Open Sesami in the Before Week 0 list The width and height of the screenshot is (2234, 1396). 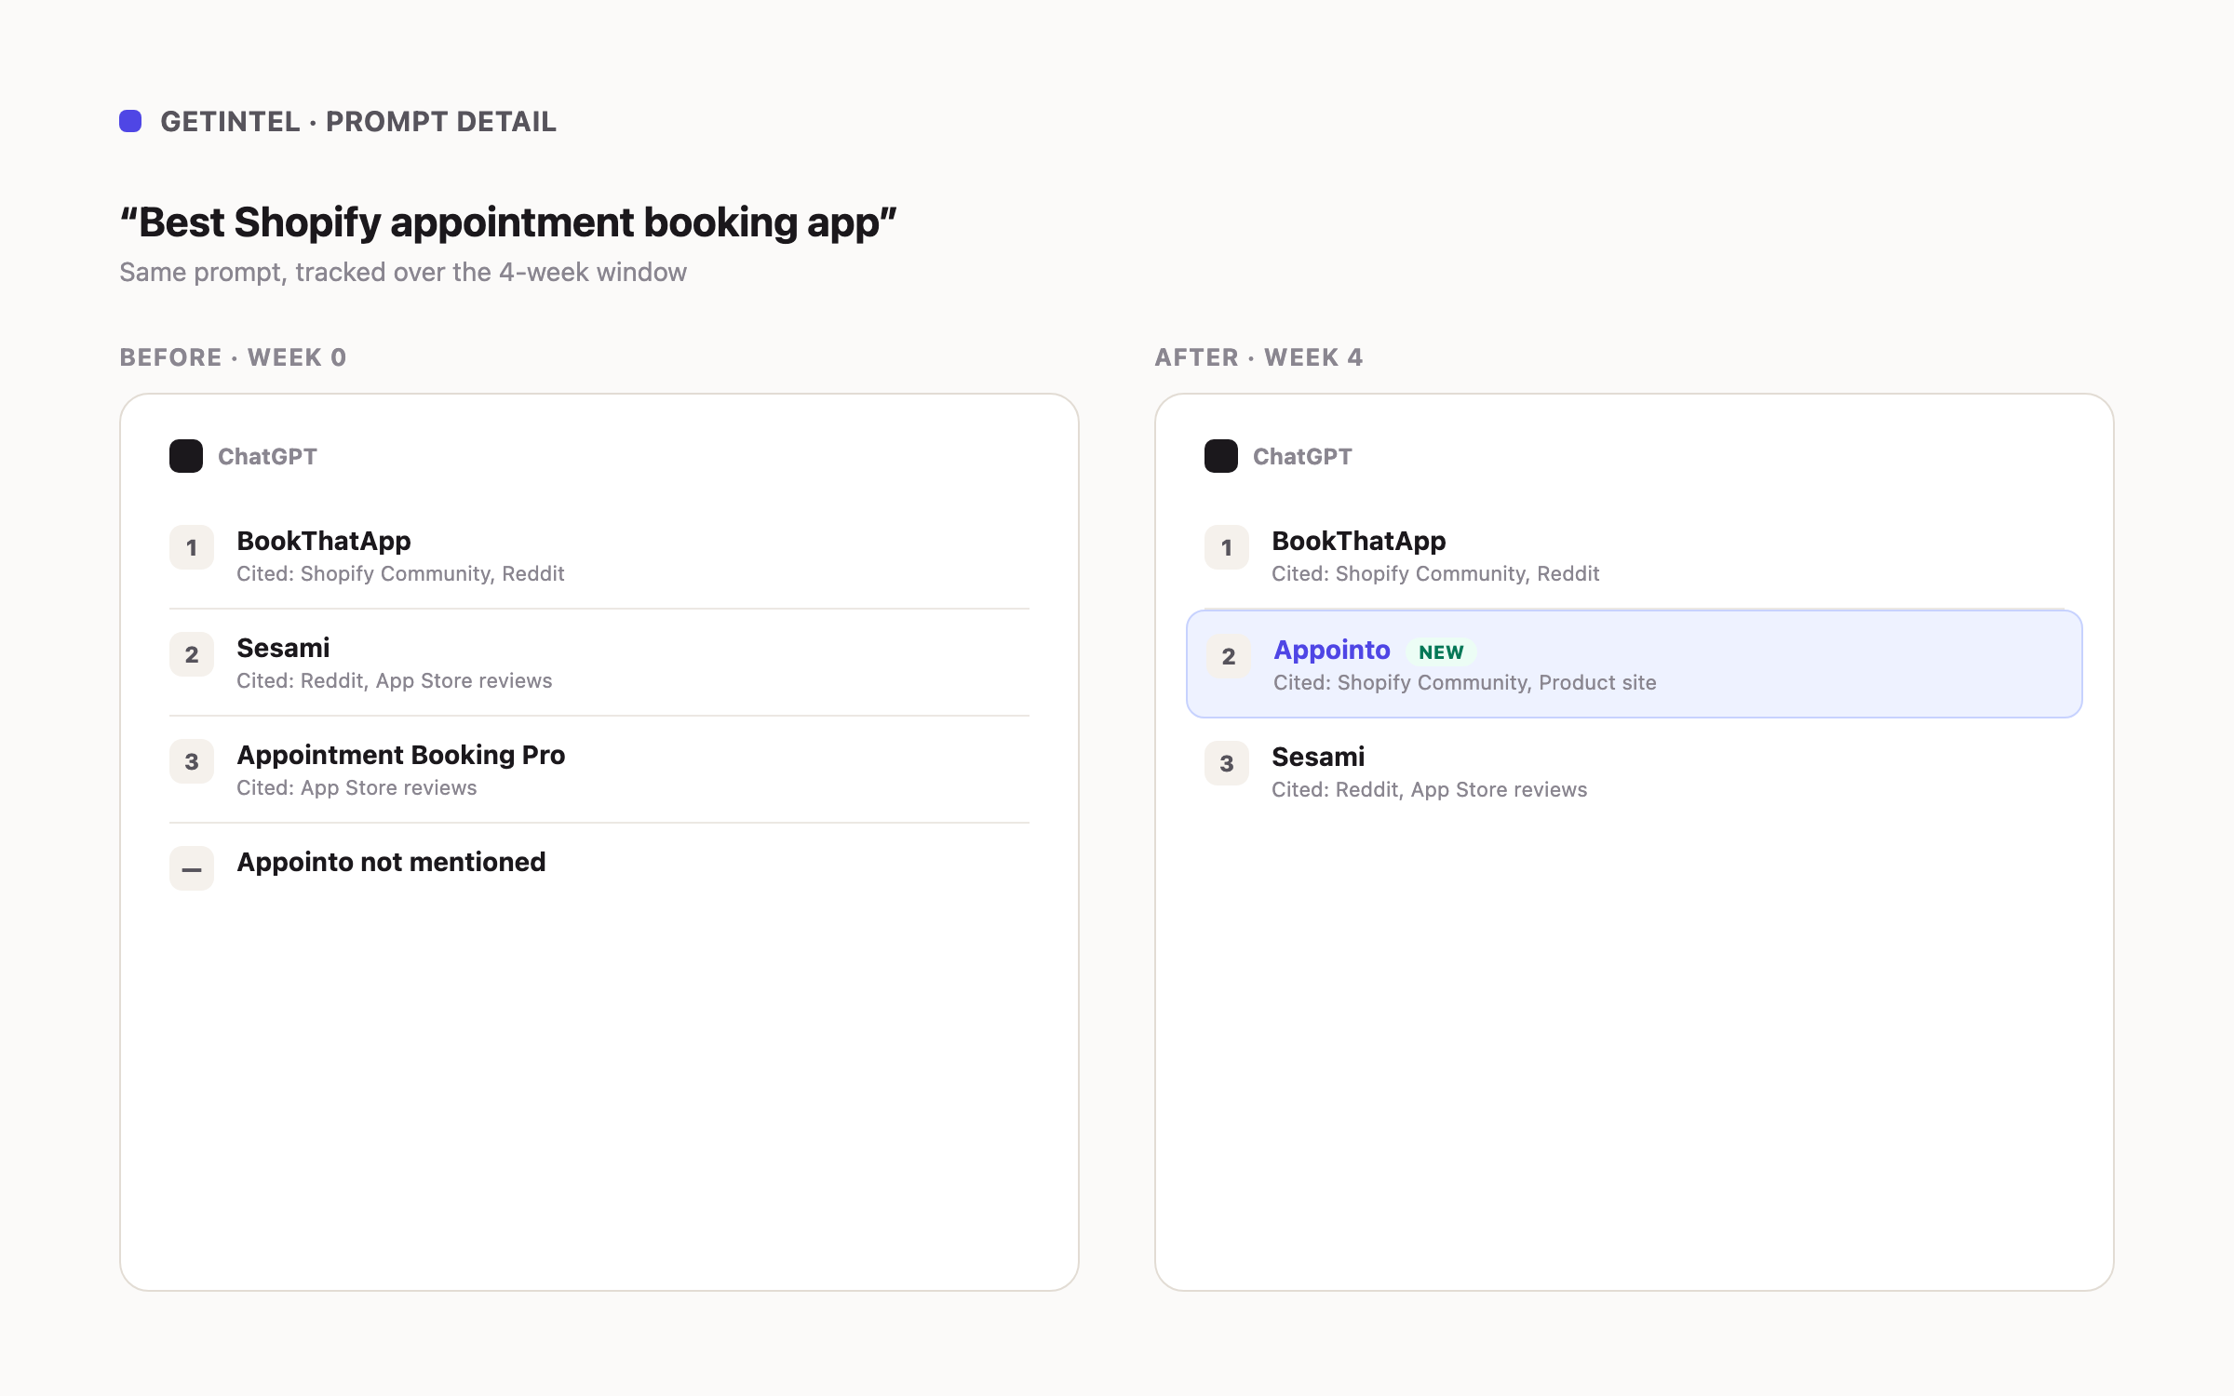(x=283, y=648)
